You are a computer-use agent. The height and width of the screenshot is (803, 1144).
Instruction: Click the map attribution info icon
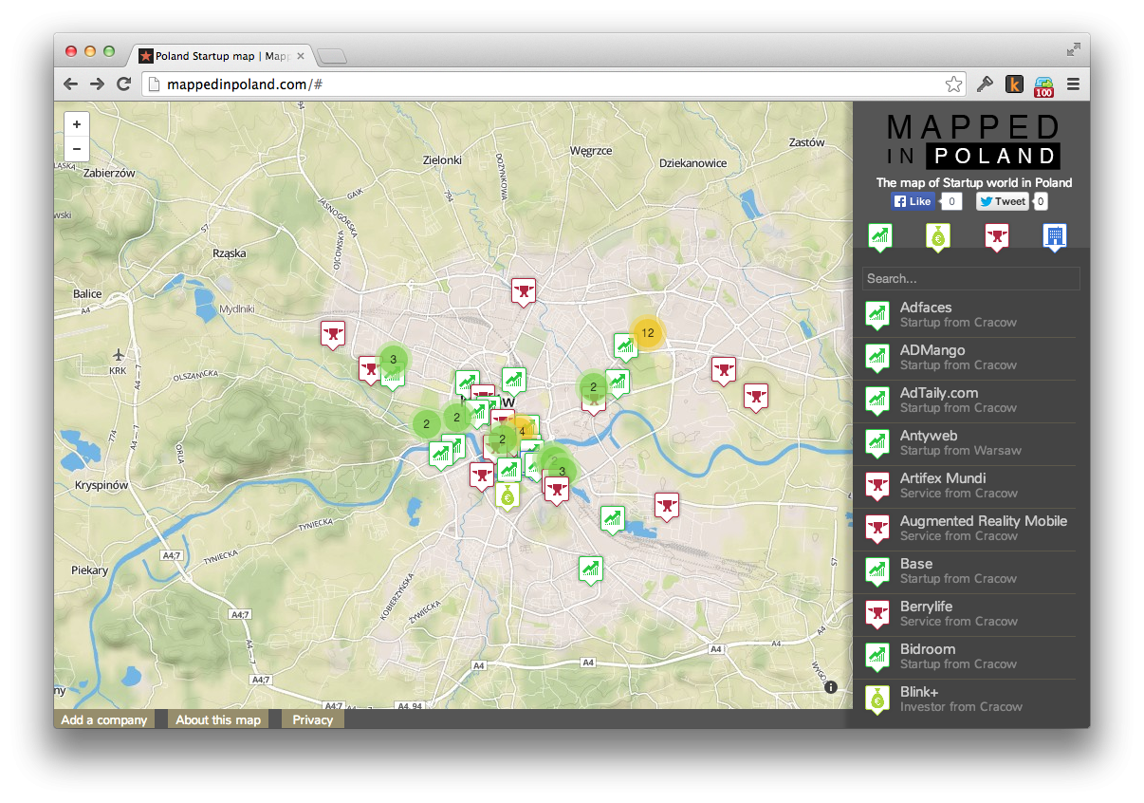[831, 687]
